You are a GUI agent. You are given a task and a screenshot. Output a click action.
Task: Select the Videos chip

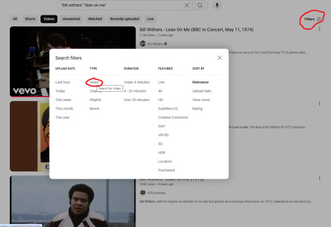coord(49,19)
